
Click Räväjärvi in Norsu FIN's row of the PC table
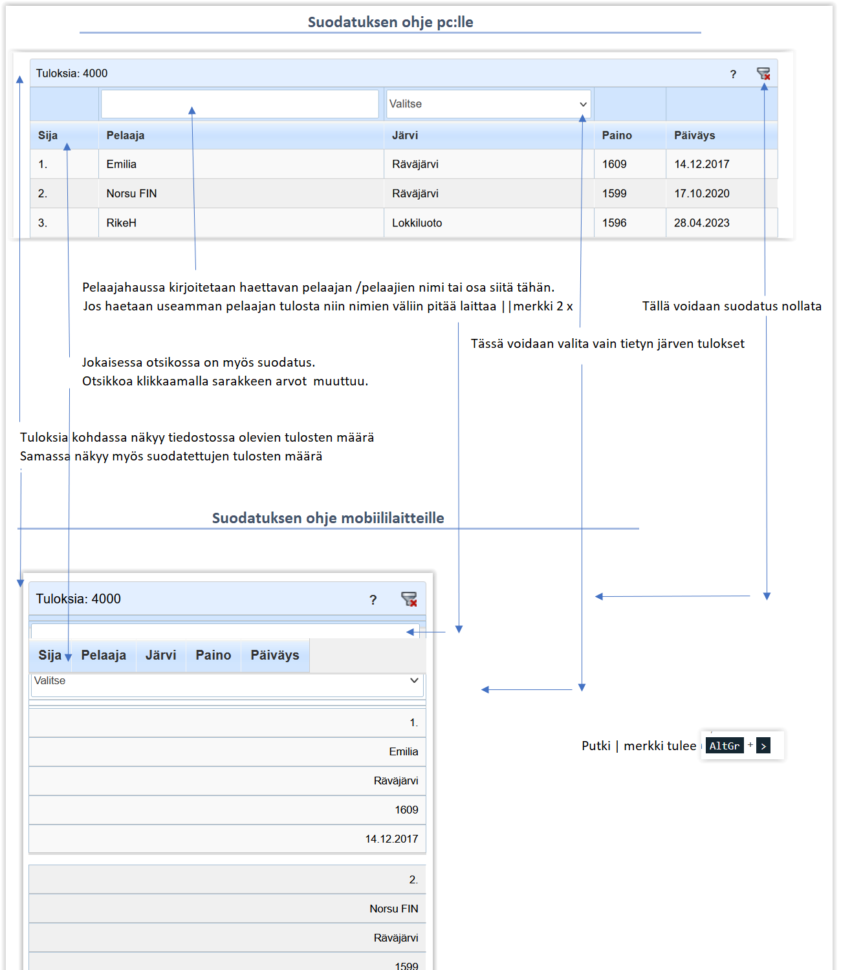point(415,193)
